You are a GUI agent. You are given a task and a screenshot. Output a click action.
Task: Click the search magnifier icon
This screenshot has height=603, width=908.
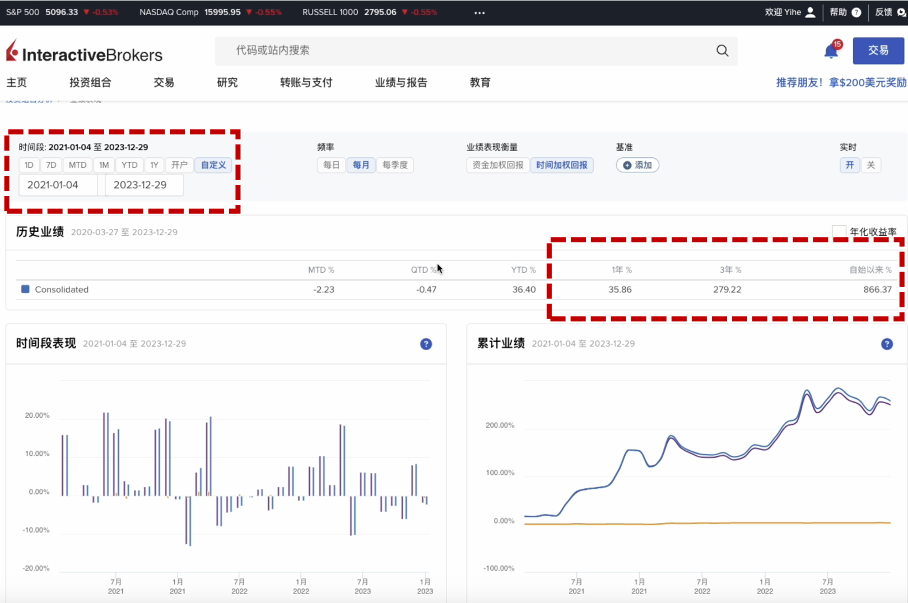tap(722, 51)
